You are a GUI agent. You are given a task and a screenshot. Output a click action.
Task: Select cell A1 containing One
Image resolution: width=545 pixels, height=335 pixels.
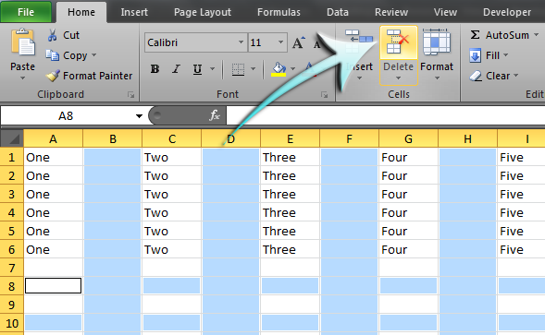53,157
